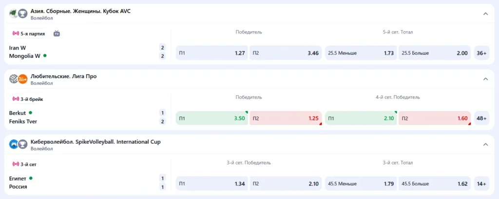Click the live indicator icon beside 5-я партия

coord(15,33)
